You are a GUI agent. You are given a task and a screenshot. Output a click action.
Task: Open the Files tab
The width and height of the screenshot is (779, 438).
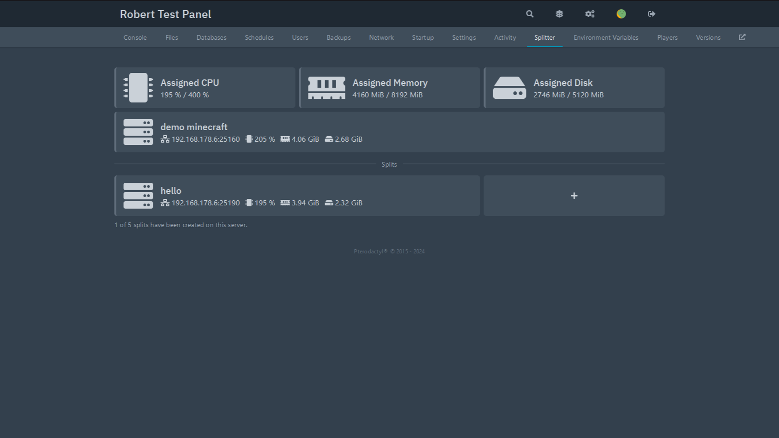[x=172, y=37]
